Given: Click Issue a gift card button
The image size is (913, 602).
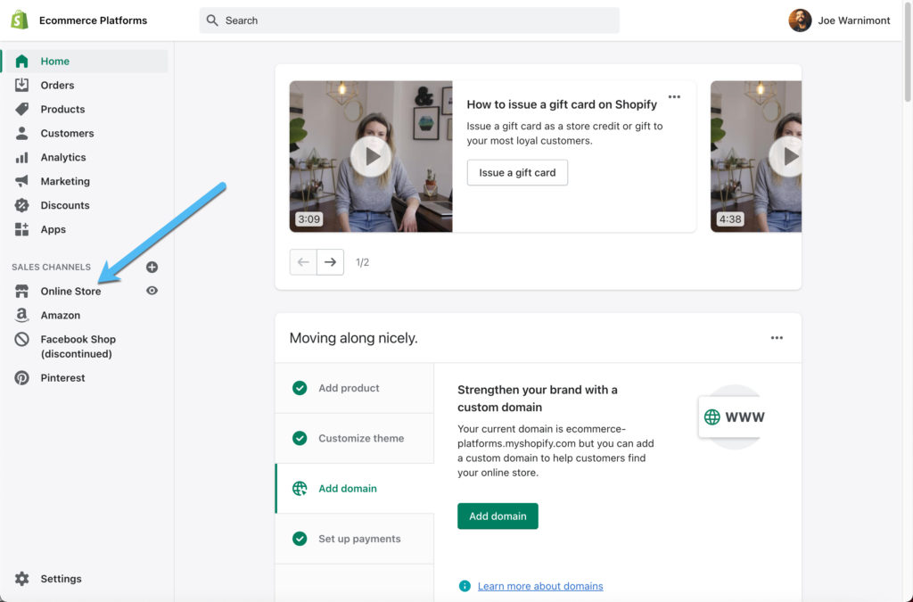Looking at the screenshot, I should (x=517, y=173).
